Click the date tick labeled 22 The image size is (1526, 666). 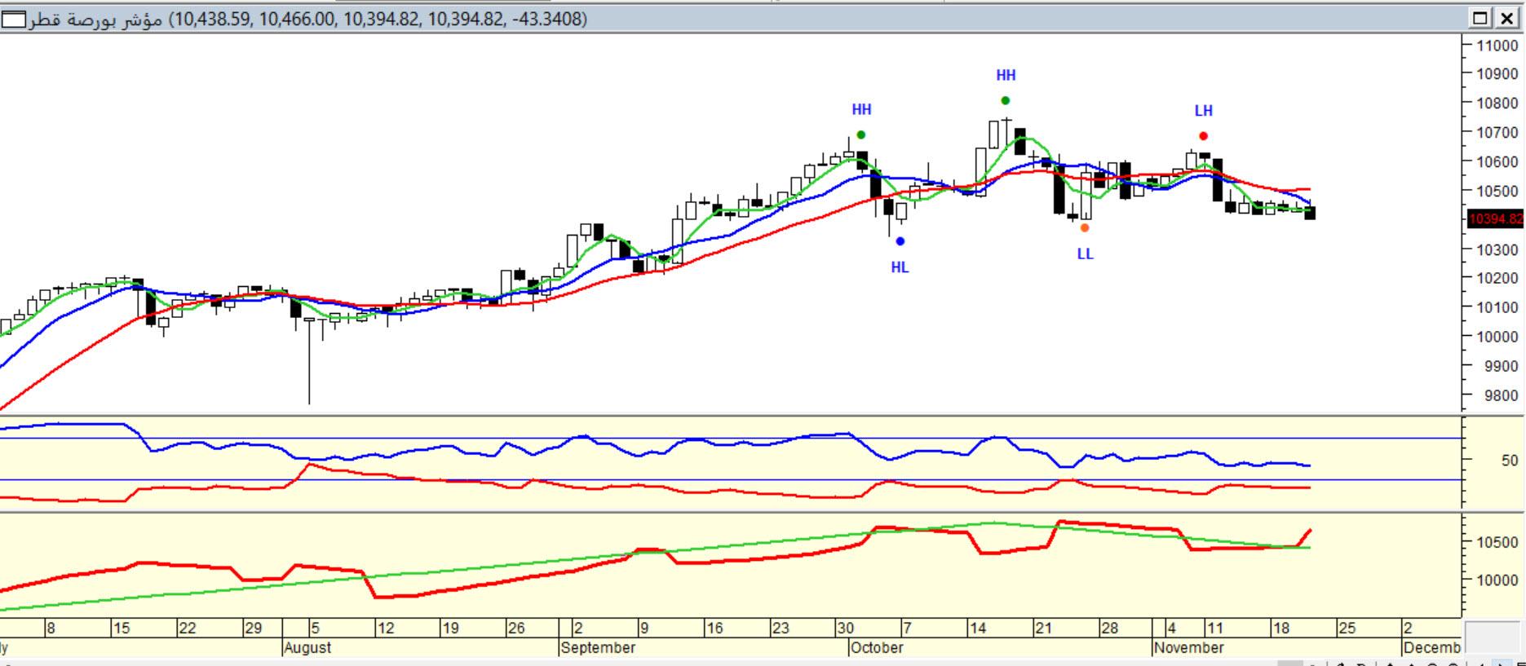coord(188,629)
